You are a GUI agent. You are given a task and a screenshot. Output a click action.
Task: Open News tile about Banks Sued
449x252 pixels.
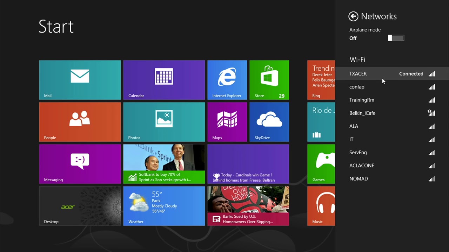248,206
